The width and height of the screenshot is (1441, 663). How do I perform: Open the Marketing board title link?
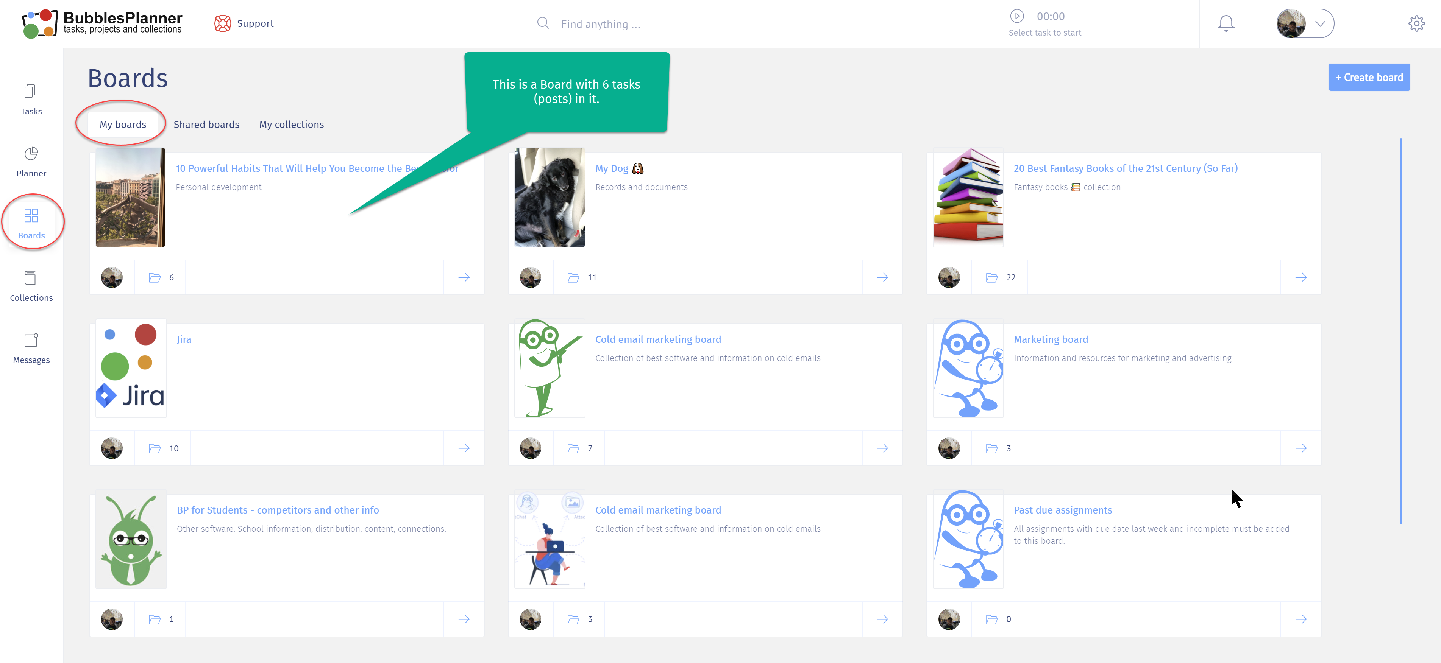[x=1051, y=339]
